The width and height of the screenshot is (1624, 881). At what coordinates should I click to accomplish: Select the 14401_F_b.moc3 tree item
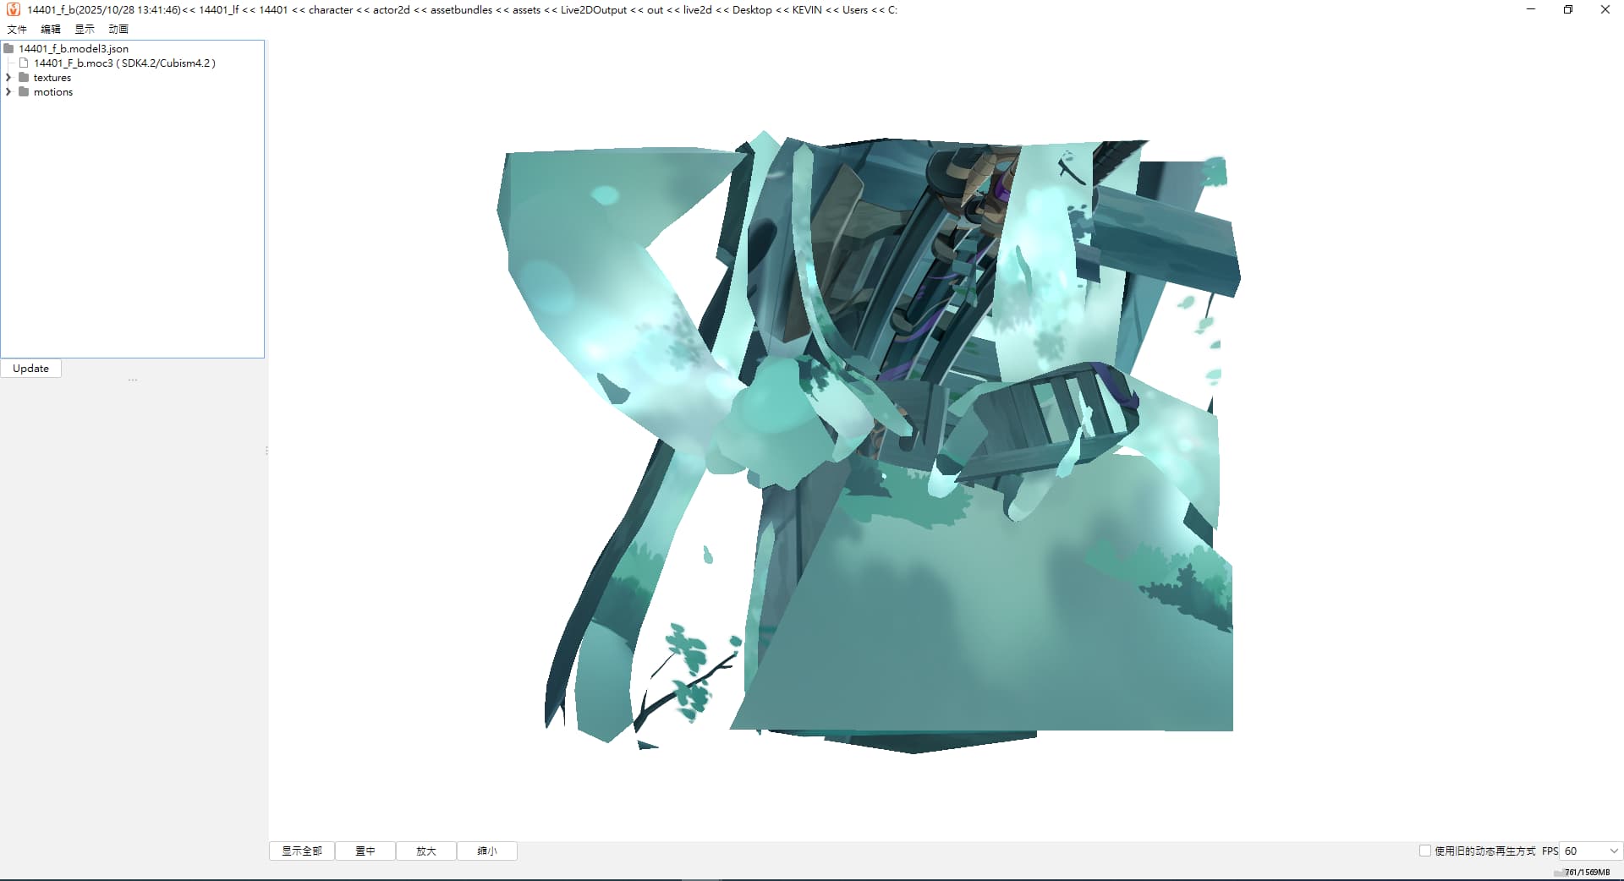[x=124, y=63]
